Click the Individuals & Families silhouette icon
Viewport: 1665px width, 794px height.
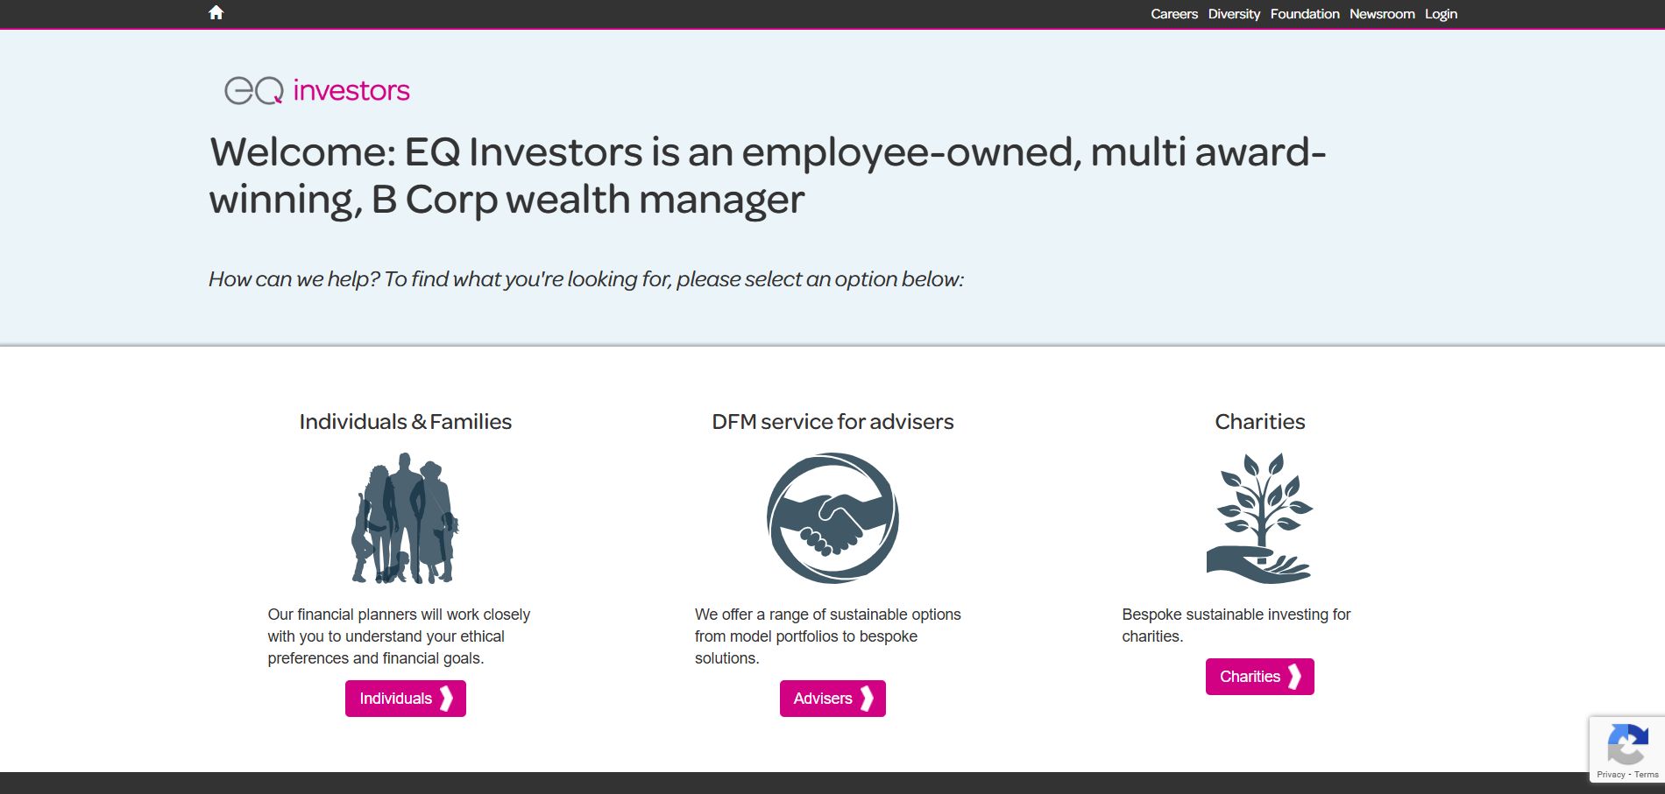click(x=404, y=518)
